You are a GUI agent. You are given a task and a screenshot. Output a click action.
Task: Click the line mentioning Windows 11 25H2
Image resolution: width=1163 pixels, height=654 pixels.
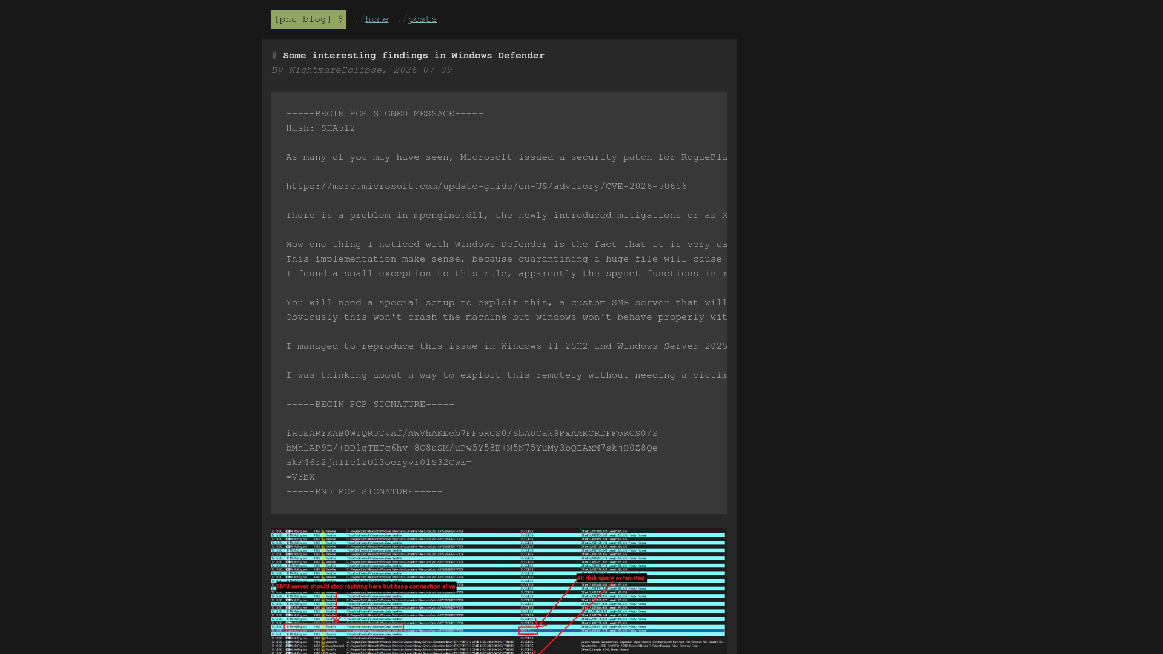tap(506, 346)
